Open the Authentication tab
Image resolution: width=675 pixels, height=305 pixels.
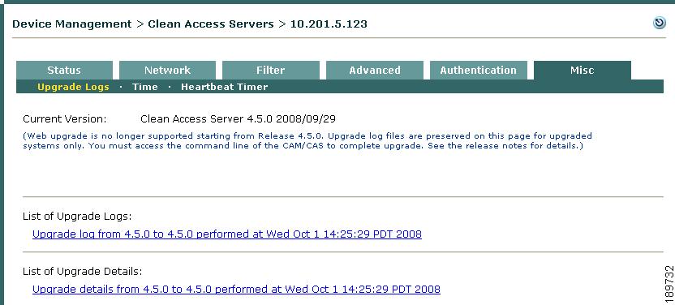coord(479,70)
